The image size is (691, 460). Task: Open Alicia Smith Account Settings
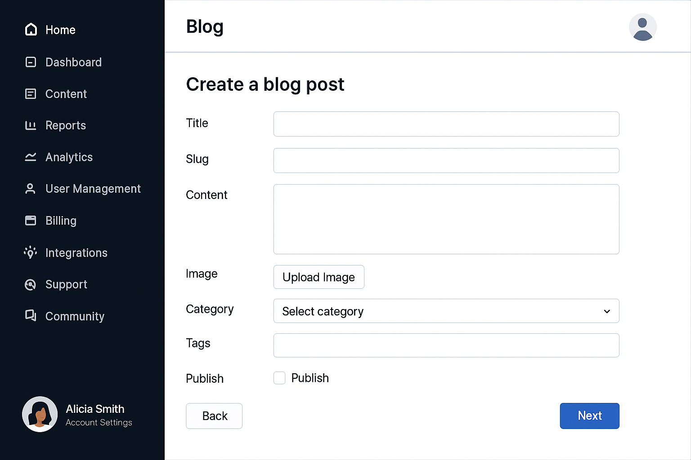coord(99,415)
